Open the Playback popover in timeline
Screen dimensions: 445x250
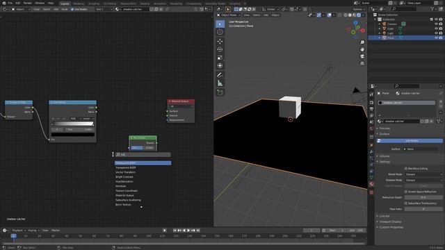tap(19, 231)
